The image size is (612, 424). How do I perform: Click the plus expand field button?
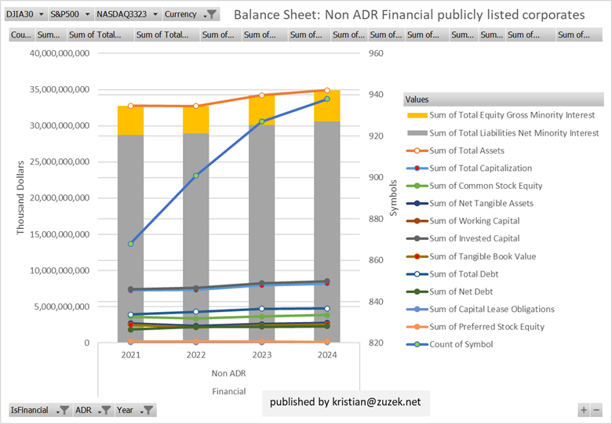583,410
